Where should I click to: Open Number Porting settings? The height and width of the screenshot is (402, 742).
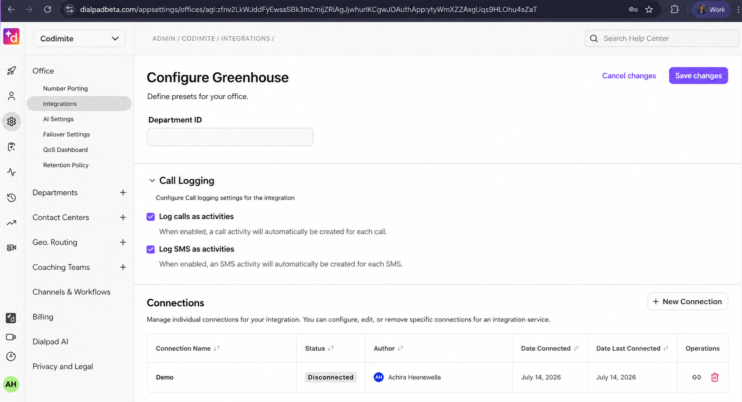coord(65,88)
